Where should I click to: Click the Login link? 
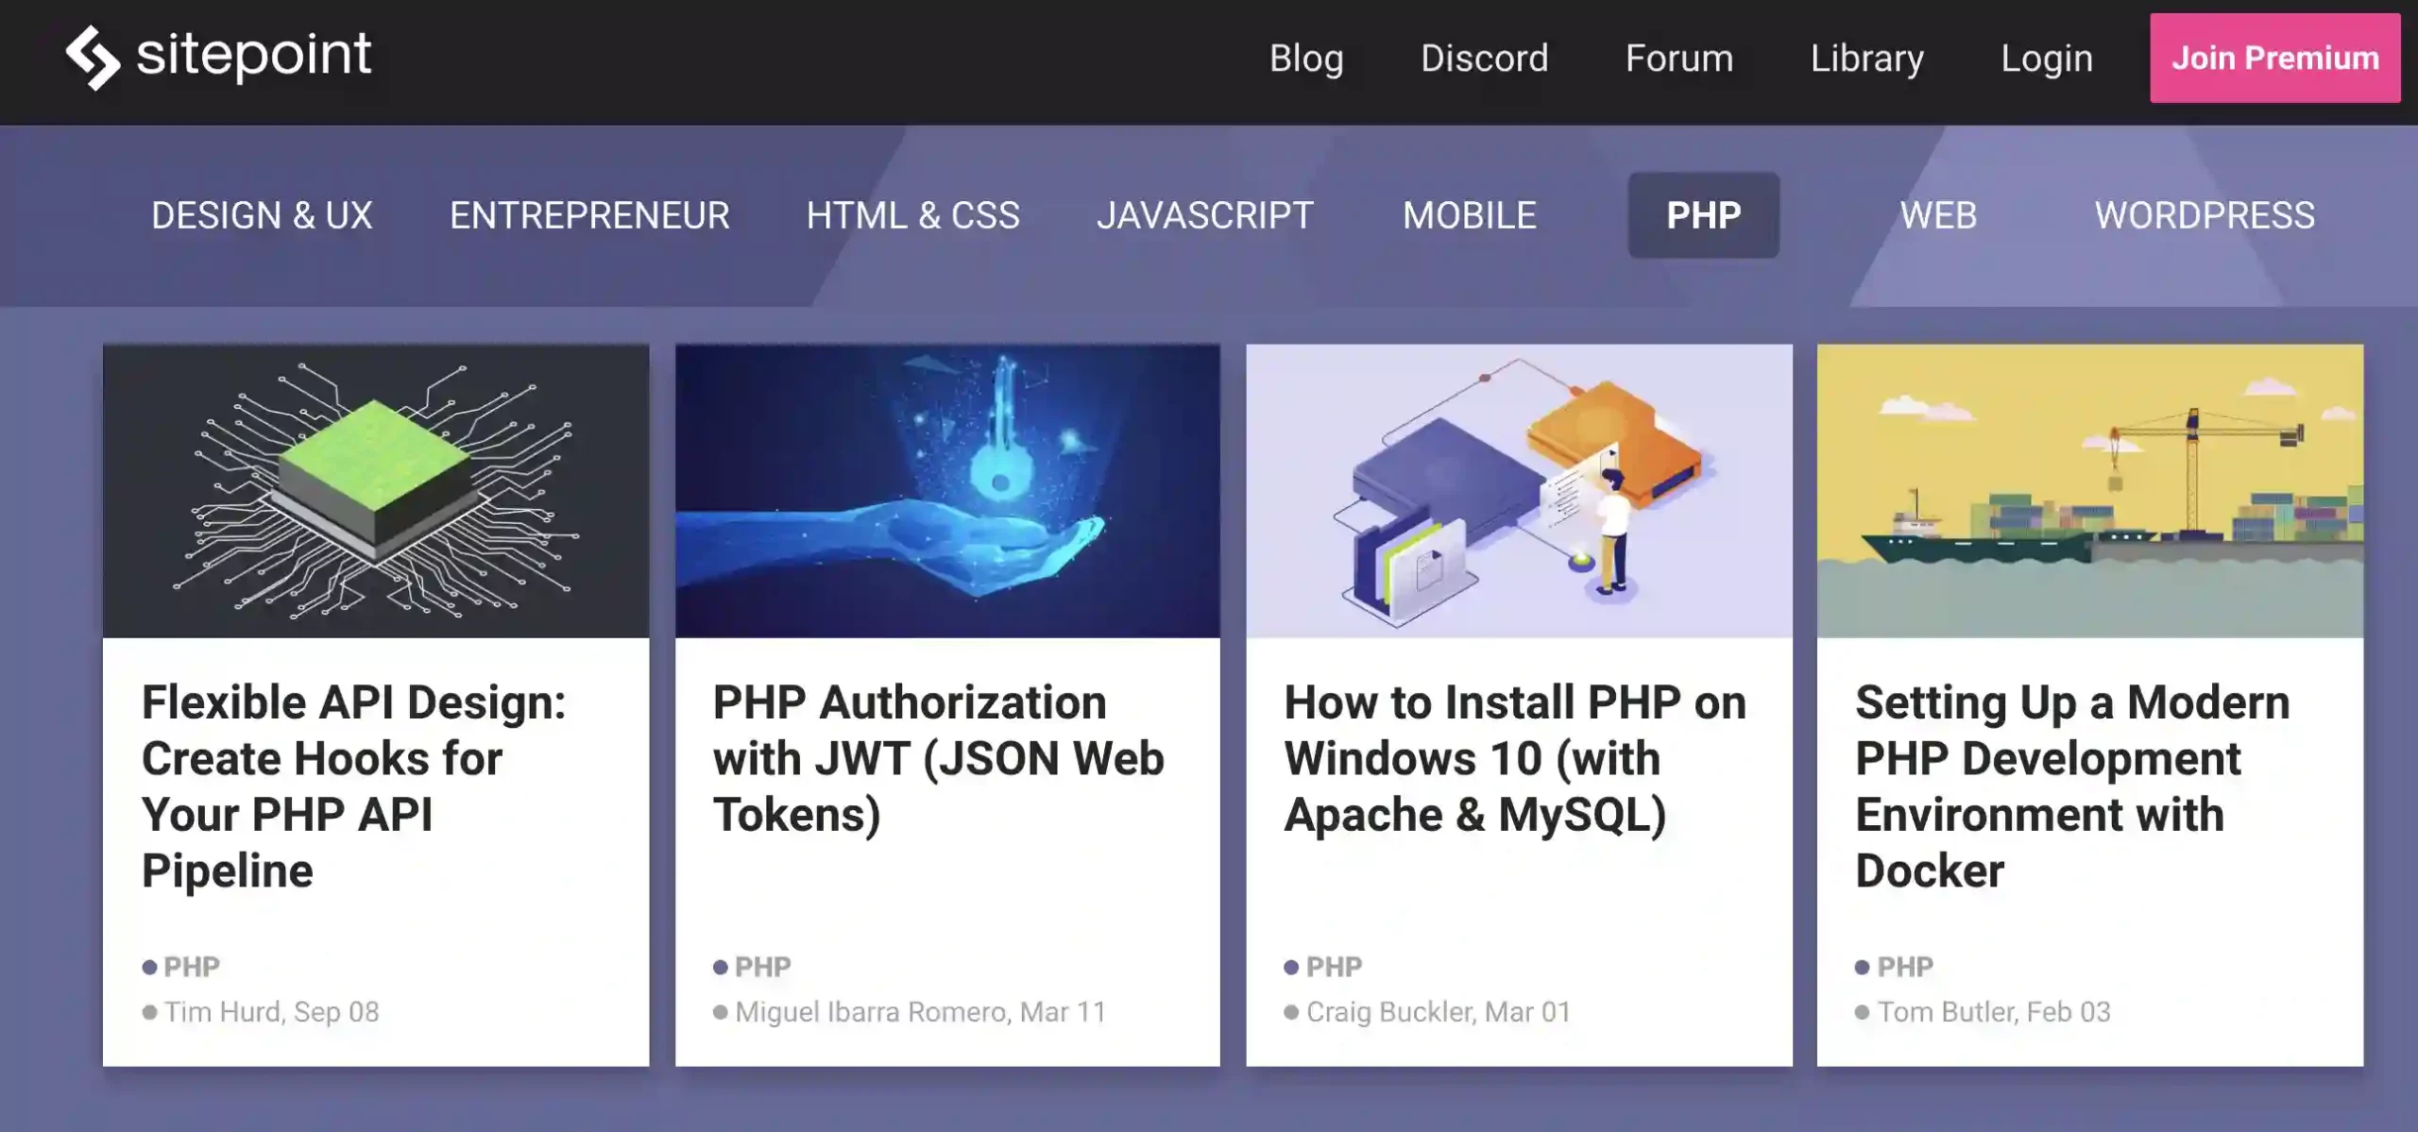[x=2047, y=59]
